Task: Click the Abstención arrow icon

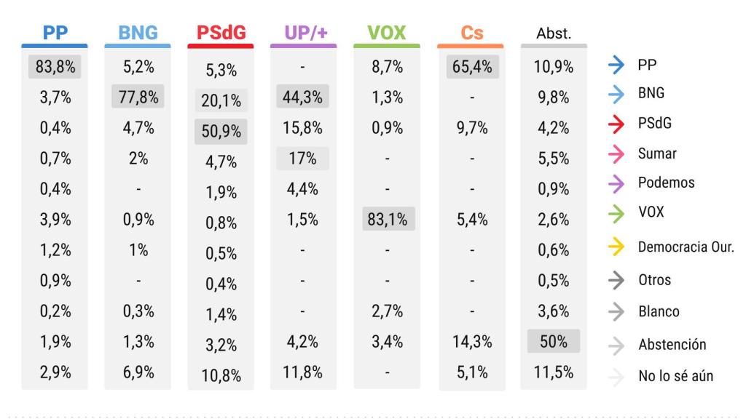Action: (x=616, y=345)
